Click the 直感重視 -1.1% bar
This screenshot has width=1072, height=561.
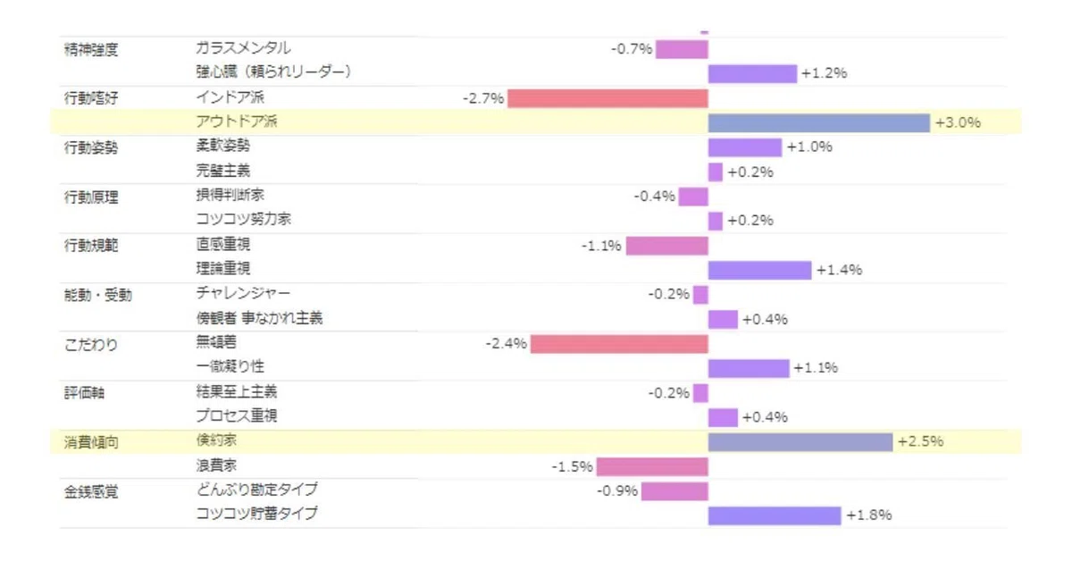point(666,246)
